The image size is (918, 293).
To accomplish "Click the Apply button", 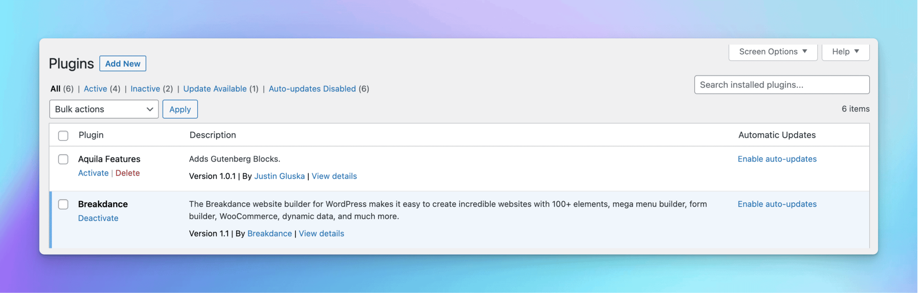I will pos(180,109).
